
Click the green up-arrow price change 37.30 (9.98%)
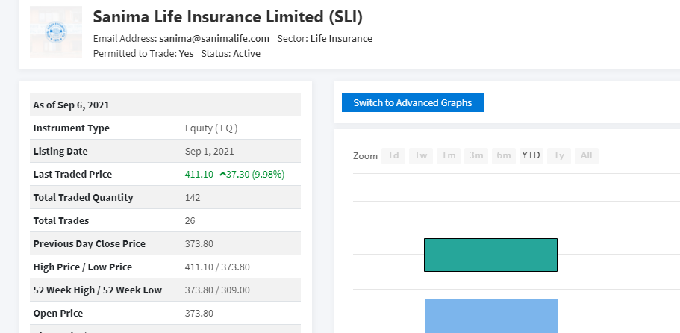pos(252,174)
